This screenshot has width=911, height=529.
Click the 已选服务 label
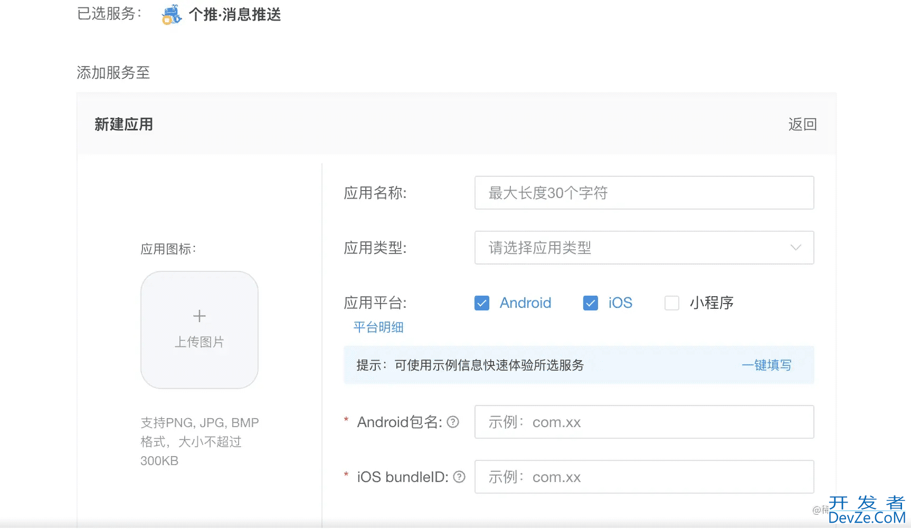click(109, 14)
